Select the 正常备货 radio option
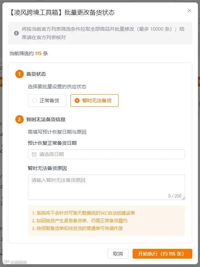 [47, 101]
